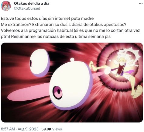This screenshot has height=132, width=144.
Task: Click the character's sandaled foot in the image
Action: pos(137,91)
